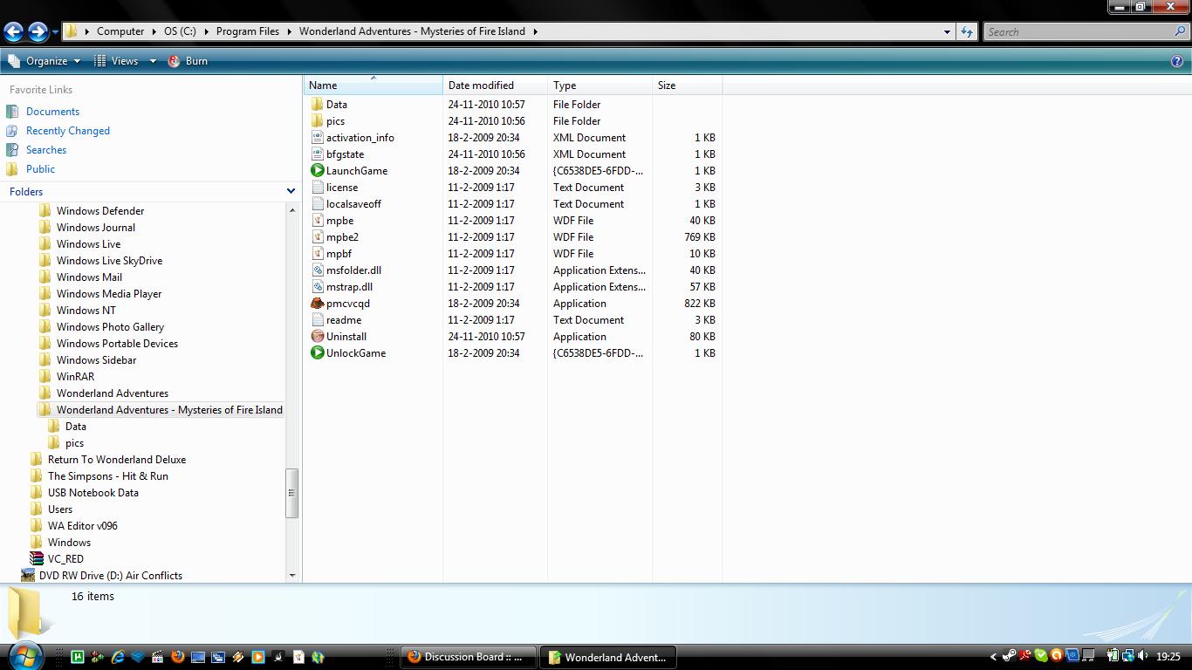Select the mpbe WDF file icon
The width and height of the screenshot is (1192, 670).
click(x=318, y=221)
